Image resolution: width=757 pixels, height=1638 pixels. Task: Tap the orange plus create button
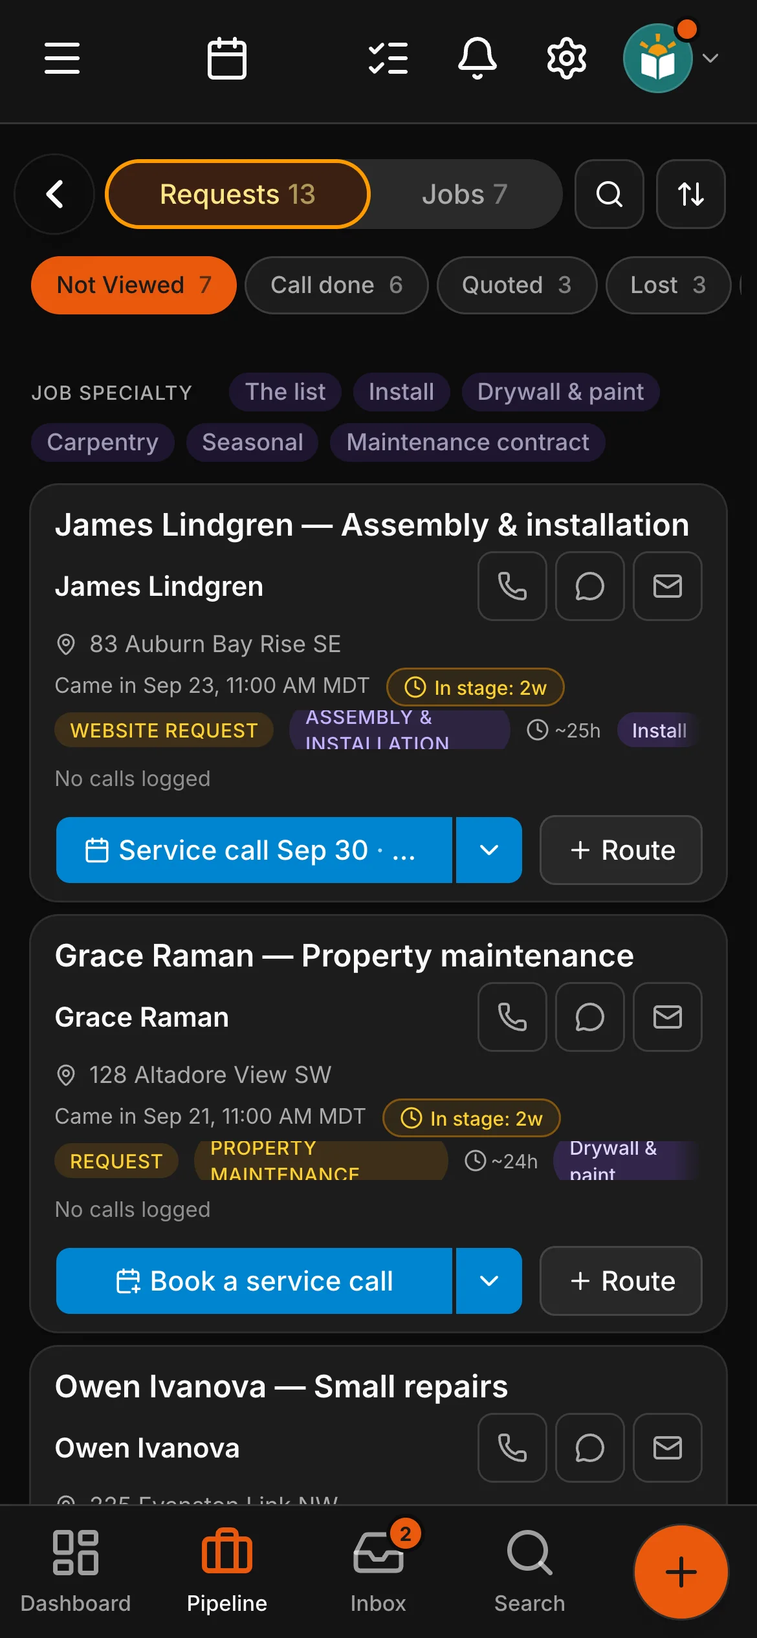tap(681, 1572)
